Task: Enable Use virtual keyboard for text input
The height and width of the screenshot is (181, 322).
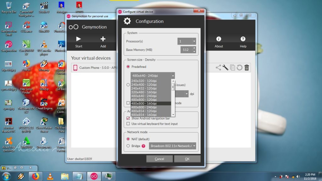Action: [x=128, y=124]
